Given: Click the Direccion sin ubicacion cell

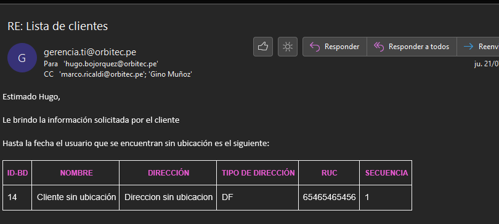Looking at the screenshot, I should (168, 198).
